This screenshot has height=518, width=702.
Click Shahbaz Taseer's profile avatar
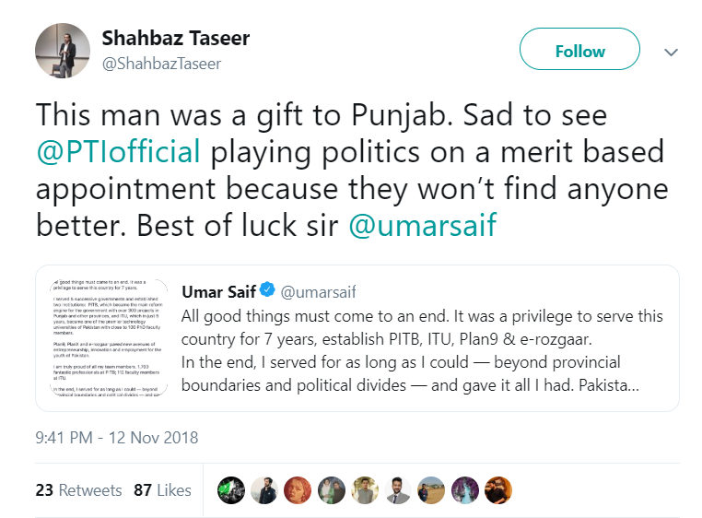pyautogui.click(x=63, y=51)
